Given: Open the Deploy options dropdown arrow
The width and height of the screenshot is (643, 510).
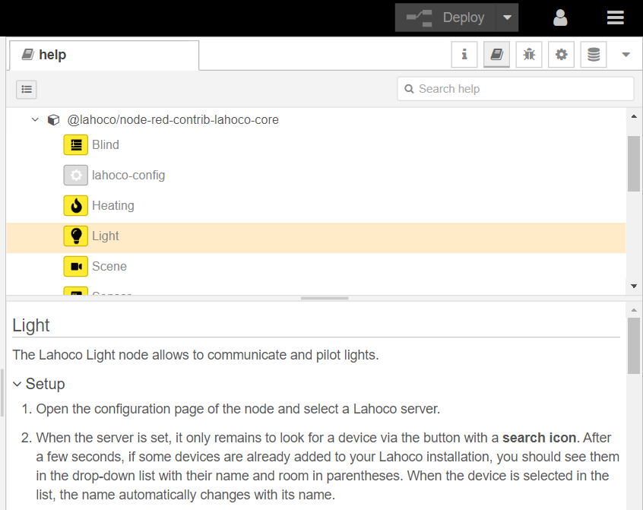Looking at the screenshot, I should [x=507, y=17].
